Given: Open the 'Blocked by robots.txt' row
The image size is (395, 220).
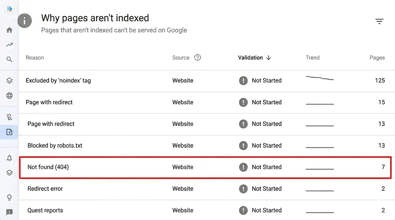Looking at the screenshot, I should [x=55, y=145].
